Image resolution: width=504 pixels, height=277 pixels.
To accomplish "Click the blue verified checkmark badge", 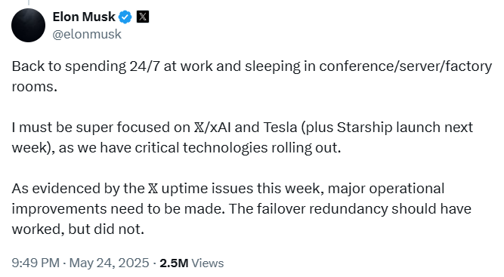I will point(125,17).
